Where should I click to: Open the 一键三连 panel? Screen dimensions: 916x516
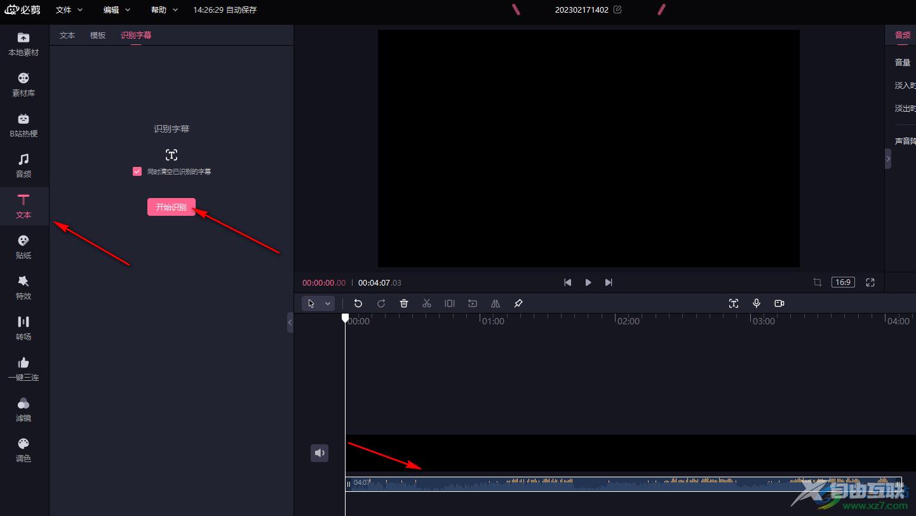[x=24, y=369]
